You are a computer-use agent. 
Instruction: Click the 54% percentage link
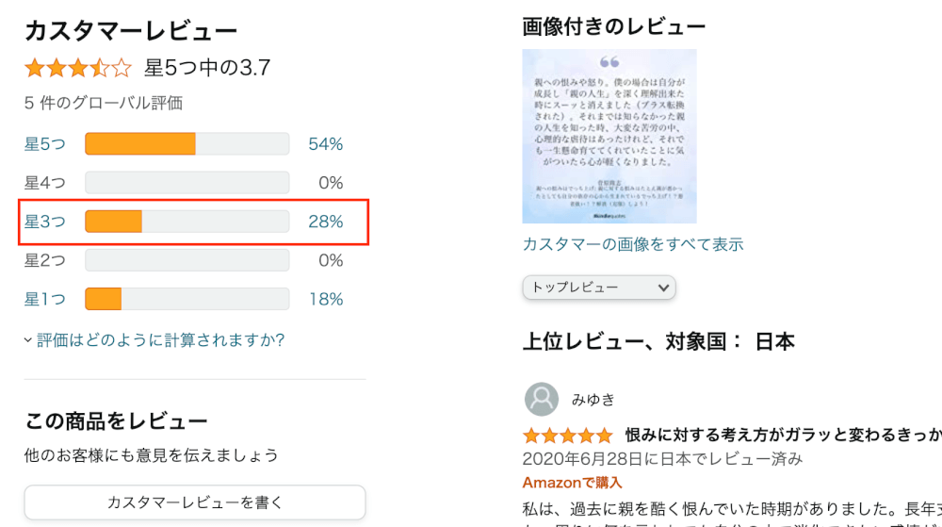[x=325, y=144]
